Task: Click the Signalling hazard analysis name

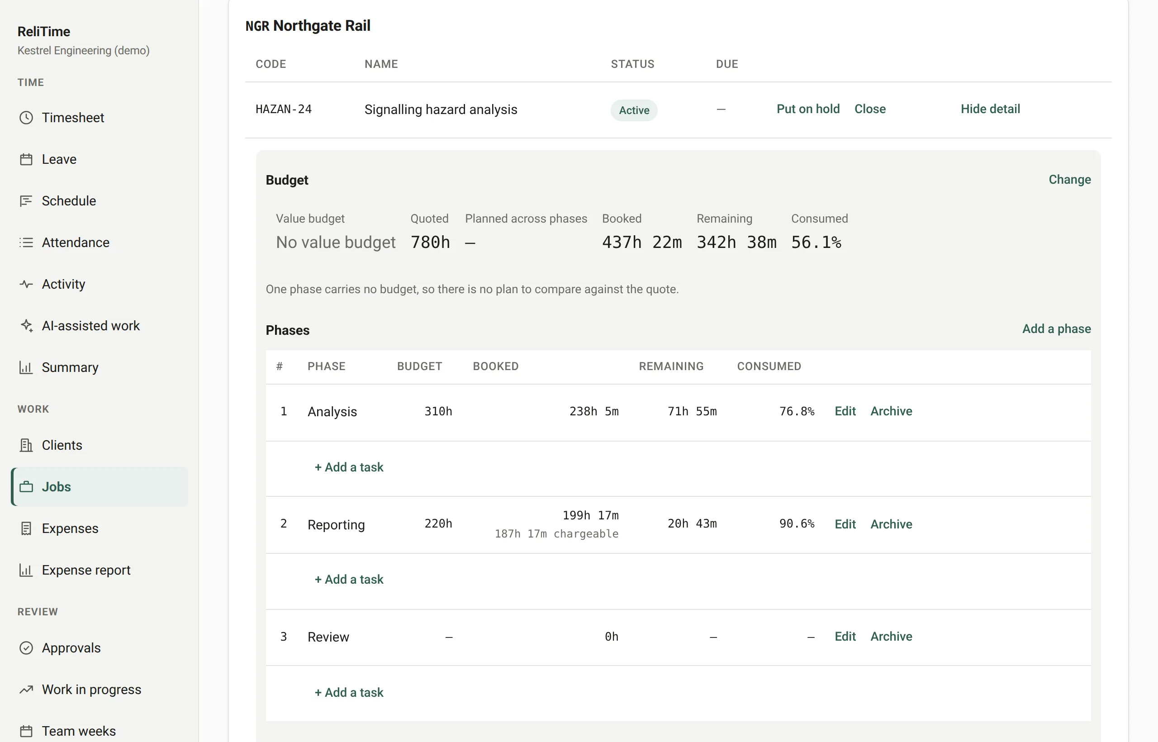Action: (441, 109)
